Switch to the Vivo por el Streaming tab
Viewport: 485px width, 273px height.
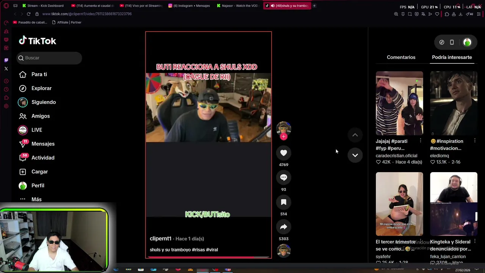tap(141, 6)
